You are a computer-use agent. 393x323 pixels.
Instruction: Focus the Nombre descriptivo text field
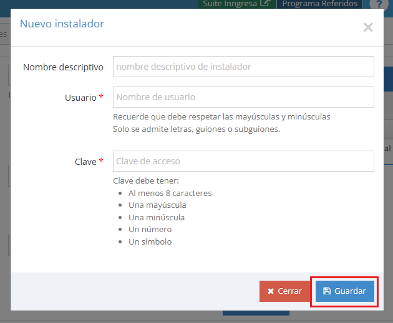click(243, 67)
